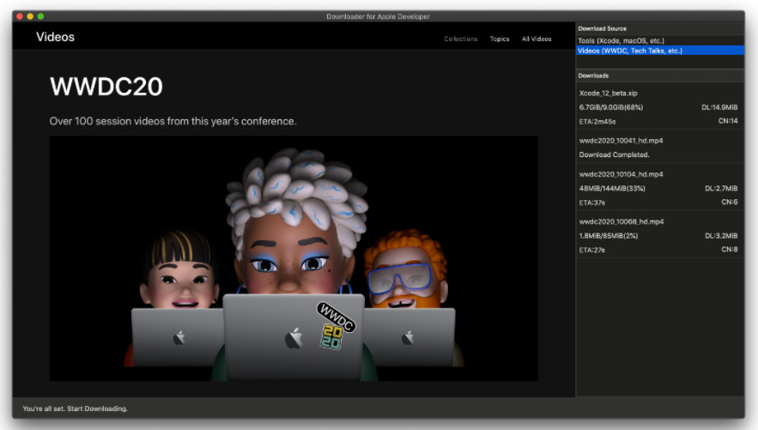Maximize the window with the green button
This screenshot has width=758, height=430.
(x=40, y=16)
